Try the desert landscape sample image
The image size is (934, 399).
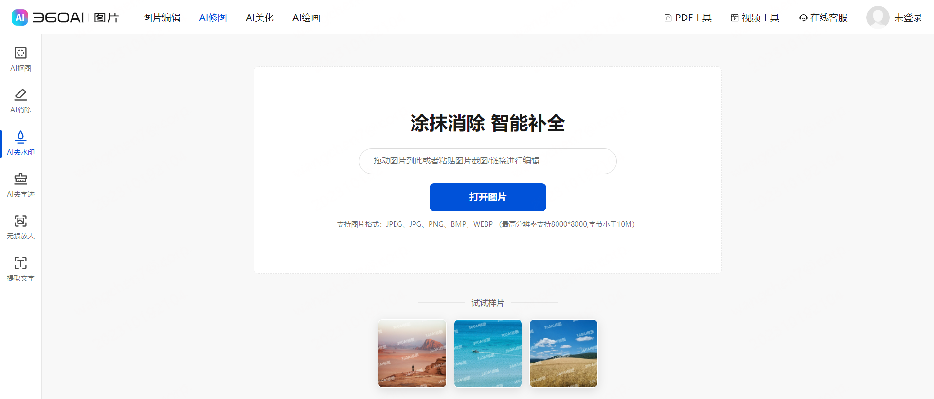point(412,353)
